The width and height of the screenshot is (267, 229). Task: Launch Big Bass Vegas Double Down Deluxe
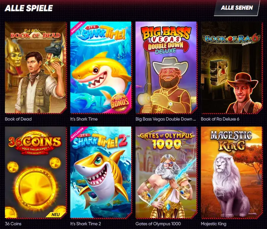coord(166,68)
